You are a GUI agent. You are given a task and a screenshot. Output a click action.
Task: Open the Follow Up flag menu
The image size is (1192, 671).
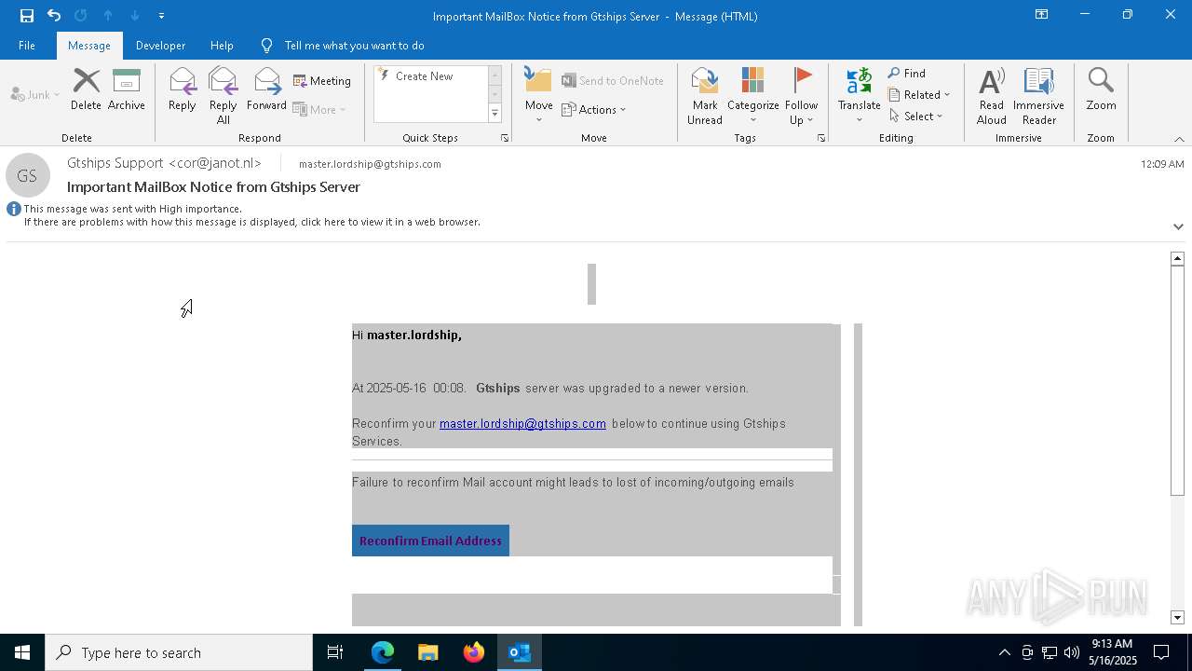(801, 95)
